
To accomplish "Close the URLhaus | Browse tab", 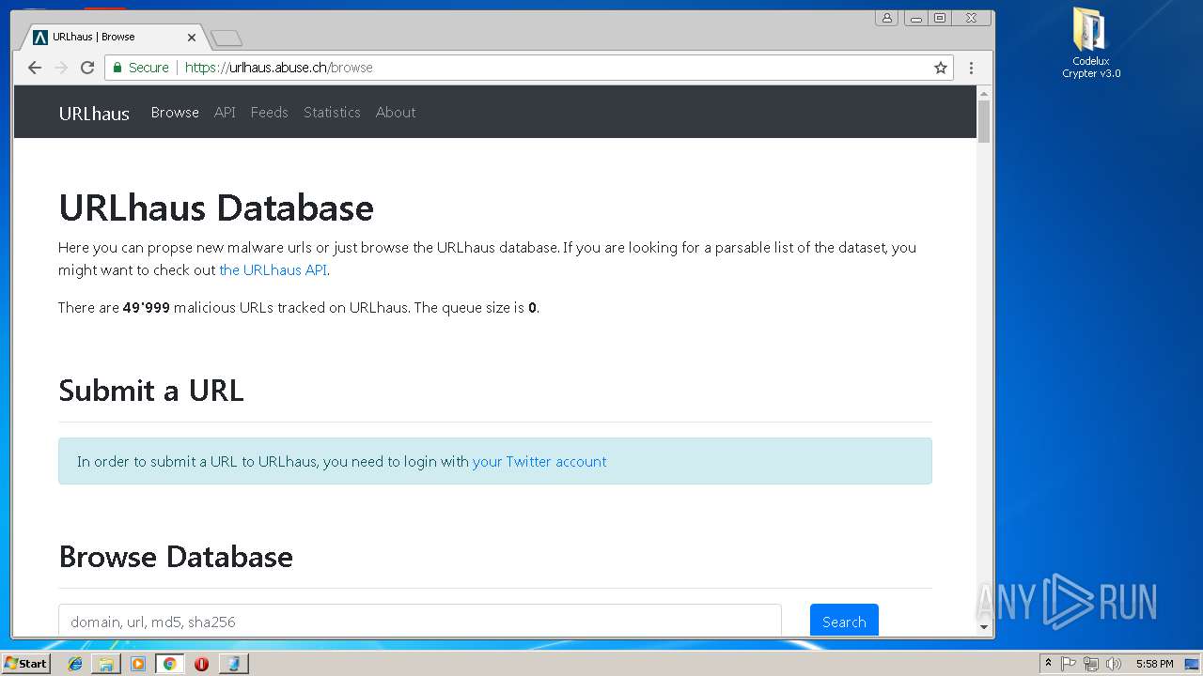I will (x=192, y=38).
